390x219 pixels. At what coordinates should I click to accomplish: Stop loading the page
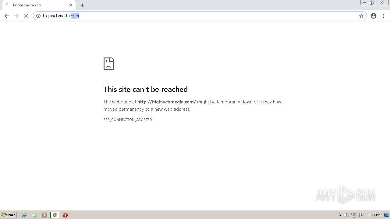[26, 16]
